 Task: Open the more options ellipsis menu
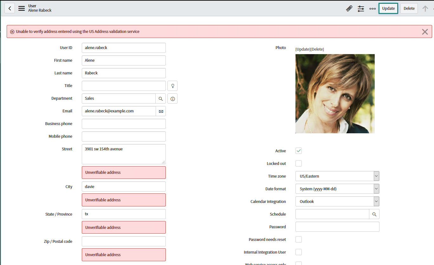372,9
